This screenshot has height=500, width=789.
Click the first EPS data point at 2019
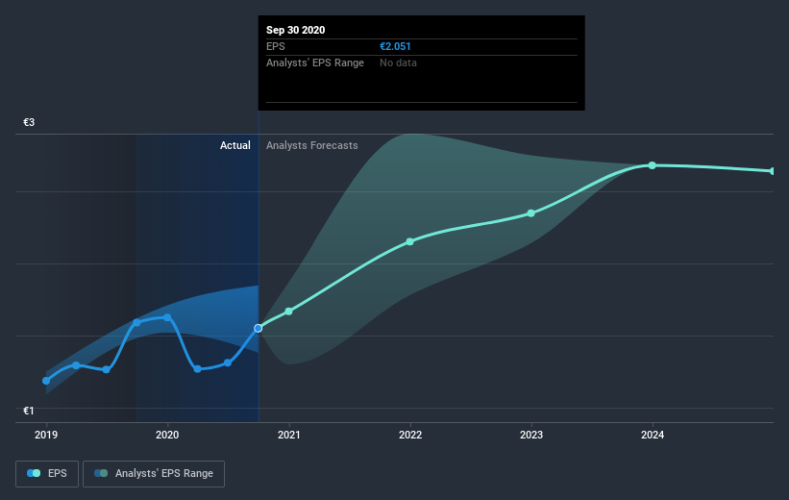point(46,381)
